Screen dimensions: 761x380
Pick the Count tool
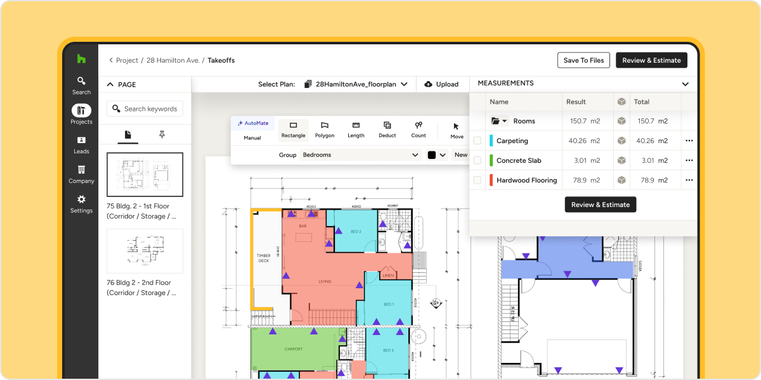pyautogui.click(x=419, y=130)
